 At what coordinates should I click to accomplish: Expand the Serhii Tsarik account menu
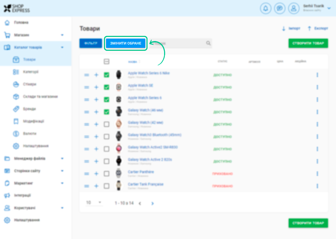pos(329,8)
